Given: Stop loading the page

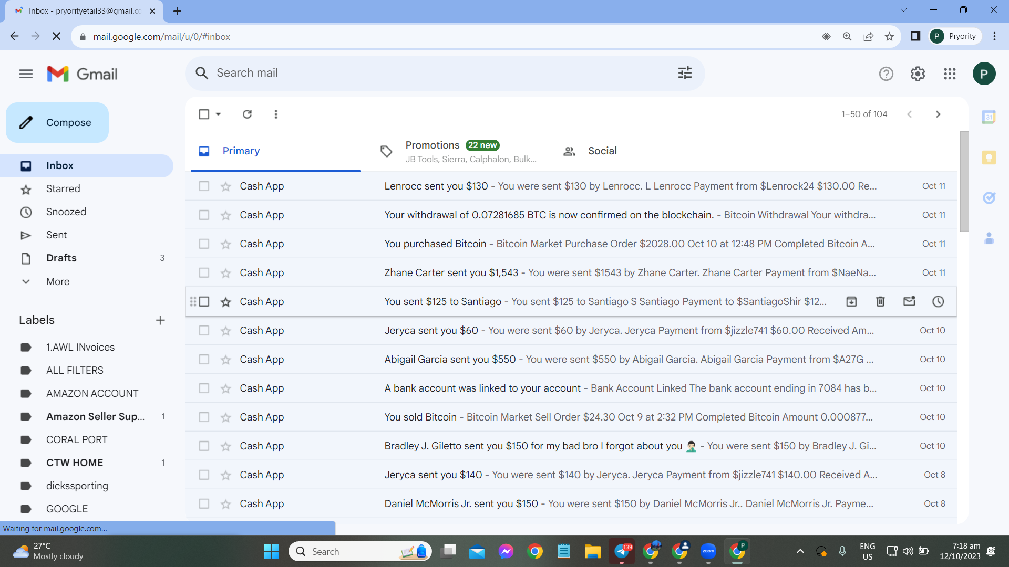Looking at the screenshot, I should tap(57, 36).
